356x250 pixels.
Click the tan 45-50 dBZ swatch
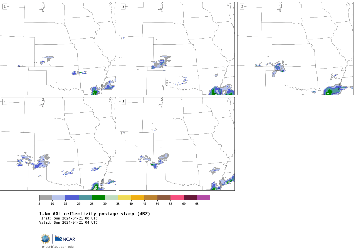coord(151,198)
